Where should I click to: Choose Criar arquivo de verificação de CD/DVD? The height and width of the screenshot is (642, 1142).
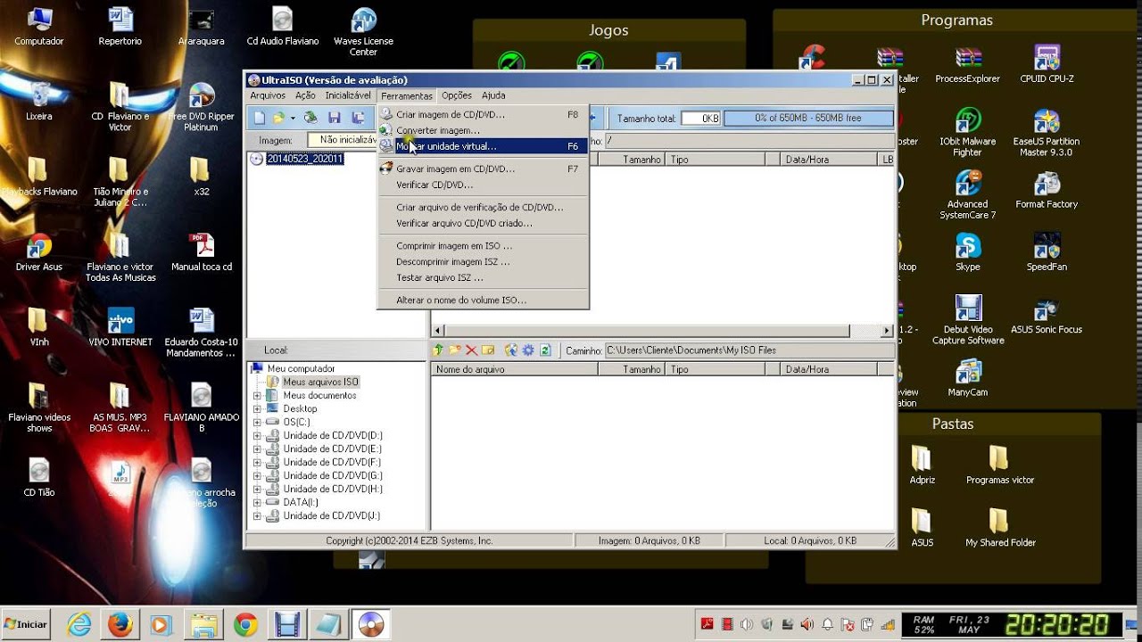point(483,207)
